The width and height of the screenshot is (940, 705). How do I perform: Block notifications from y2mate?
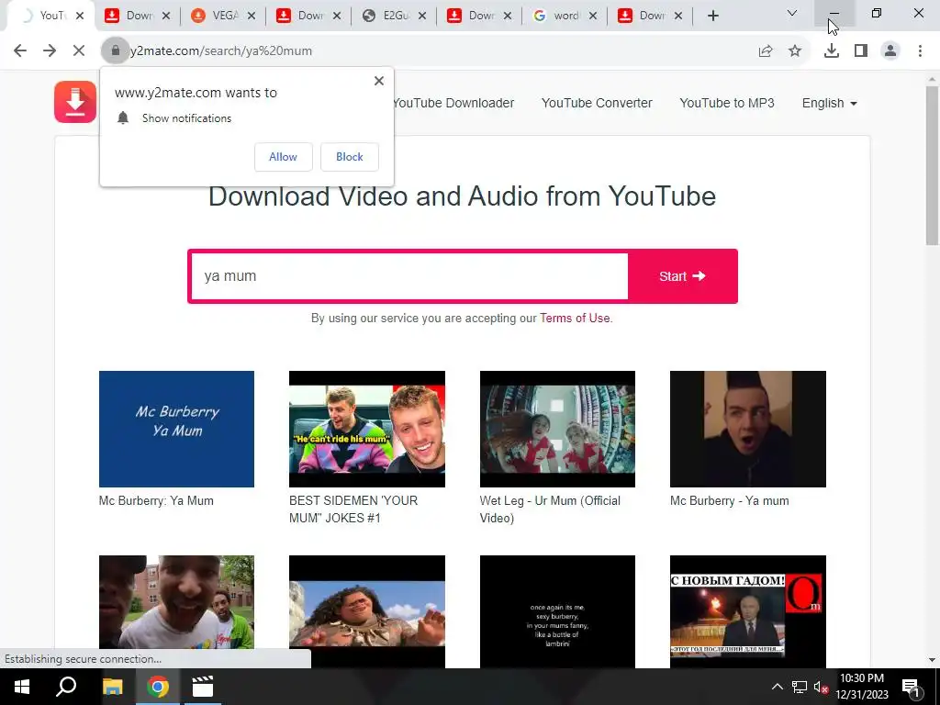350,157
